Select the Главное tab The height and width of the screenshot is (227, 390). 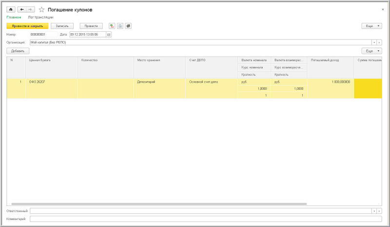tap(14, 17)
